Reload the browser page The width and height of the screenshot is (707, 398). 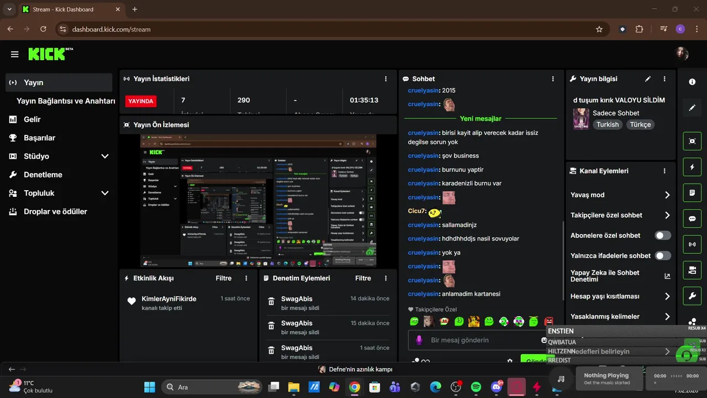[x=43, y=29]
